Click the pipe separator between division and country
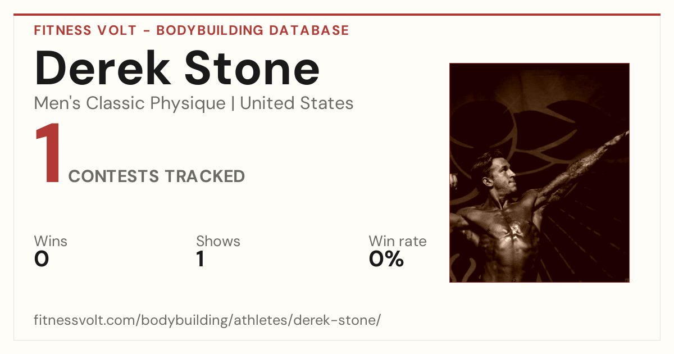Image resolution: width=674 pixels, height=354 pixels. tap(233, 104)
